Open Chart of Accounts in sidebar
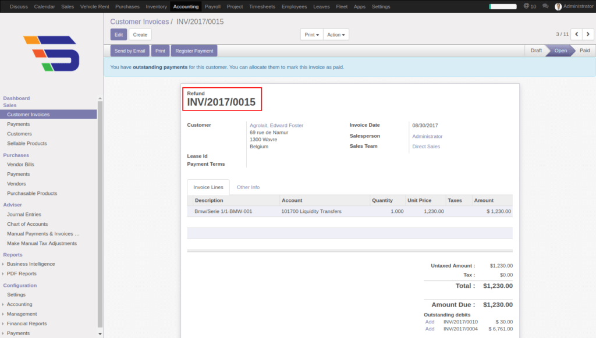596x338 pixels. [27, 224]
